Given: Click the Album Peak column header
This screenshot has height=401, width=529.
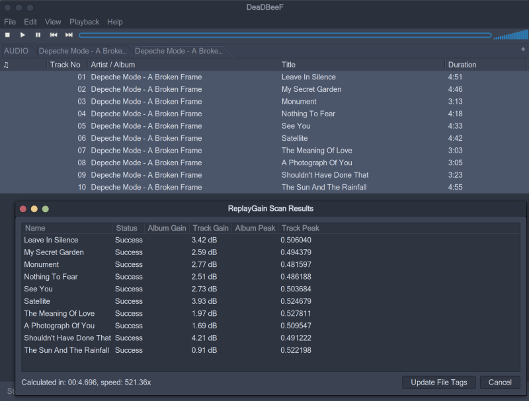Looking at the screenshot, I should pyautogui.click(x=255, y=228).
